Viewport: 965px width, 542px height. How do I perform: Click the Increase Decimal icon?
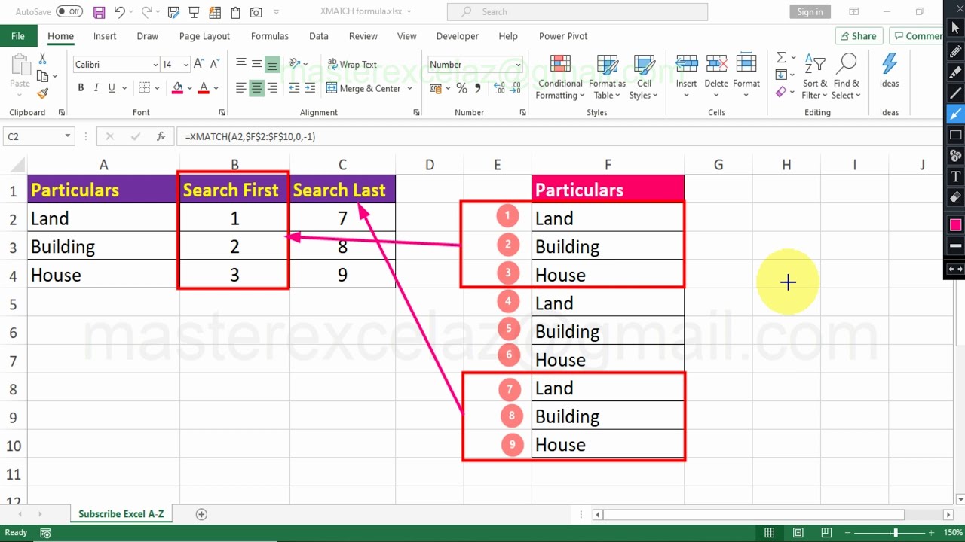point(498,88)
